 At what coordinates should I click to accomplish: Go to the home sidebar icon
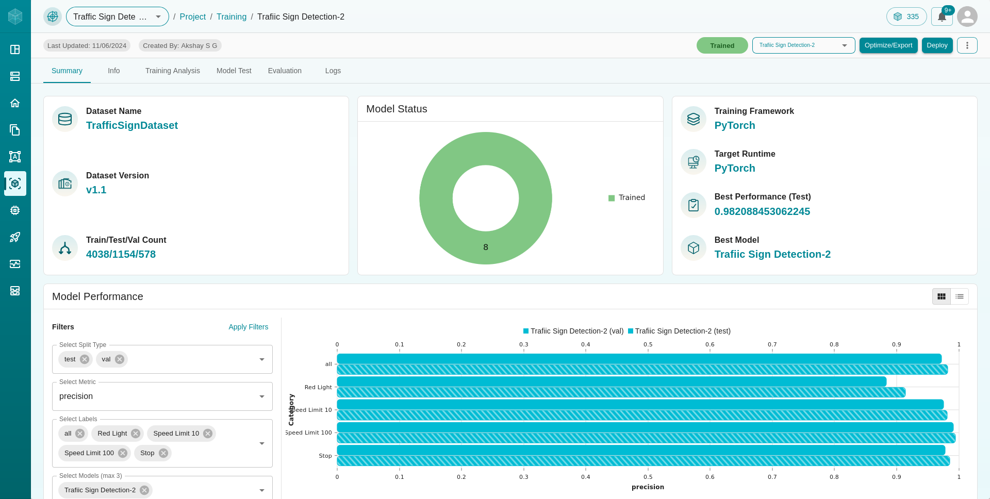15,103
